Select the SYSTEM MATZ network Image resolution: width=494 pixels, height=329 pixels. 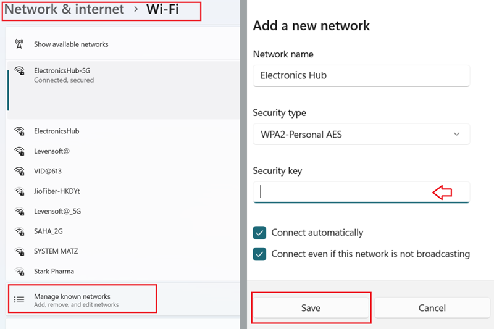point(124,252)
